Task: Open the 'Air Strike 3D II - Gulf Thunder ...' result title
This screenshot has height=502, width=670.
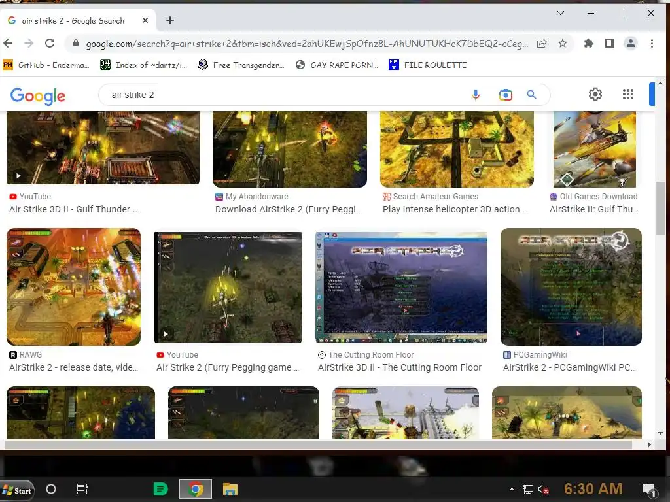Action: tap(75, 209)
